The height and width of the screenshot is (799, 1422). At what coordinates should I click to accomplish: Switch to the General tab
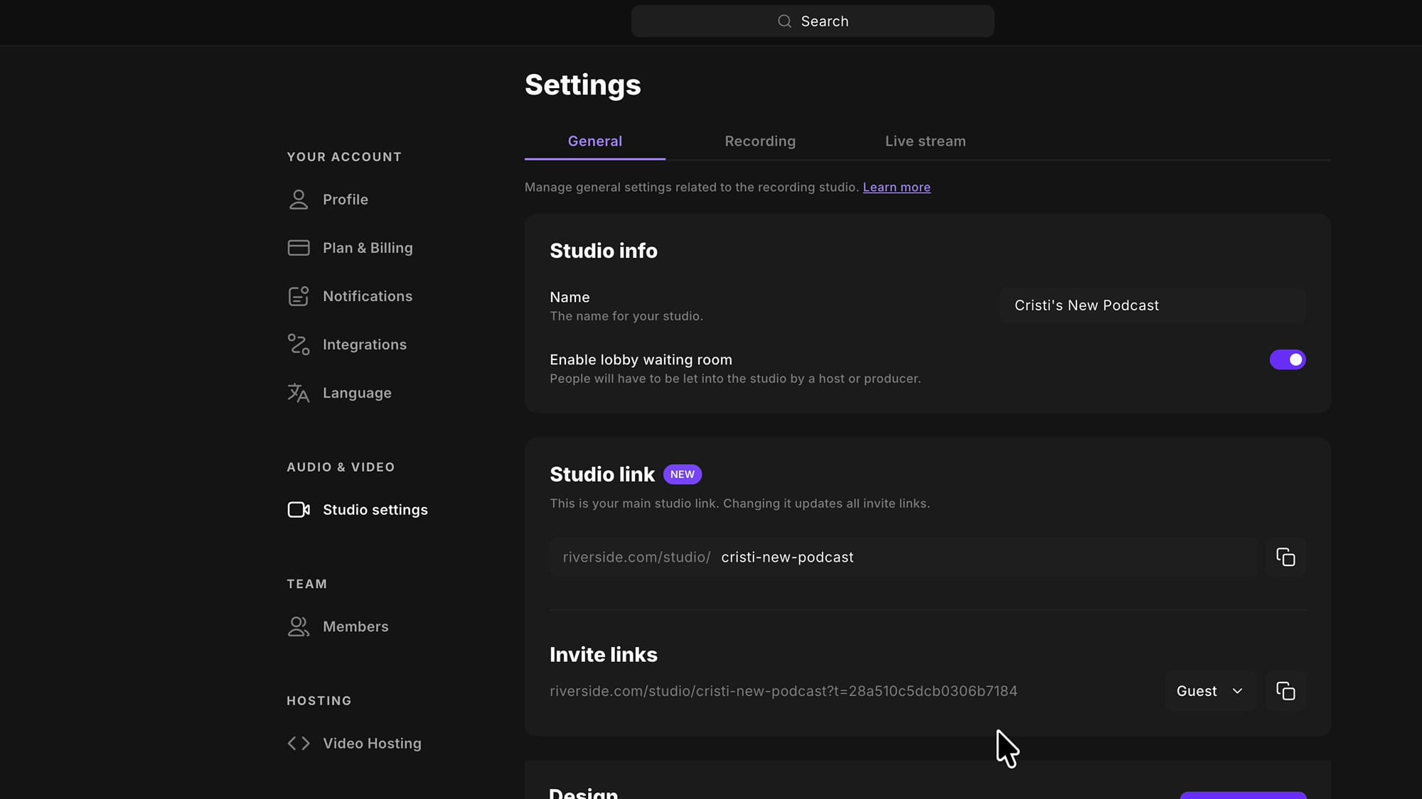[x=595, y=141]
